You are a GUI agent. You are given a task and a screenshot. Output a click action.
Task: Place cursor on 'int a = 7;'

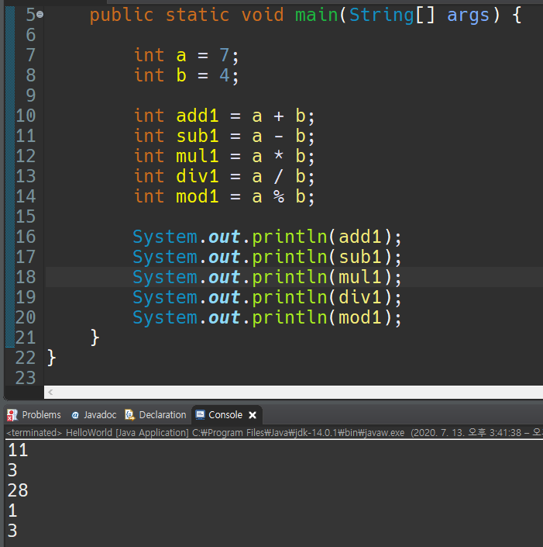(x=187, y=56)
